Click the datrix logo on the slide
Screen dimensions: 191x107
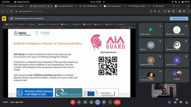(22, 33)
